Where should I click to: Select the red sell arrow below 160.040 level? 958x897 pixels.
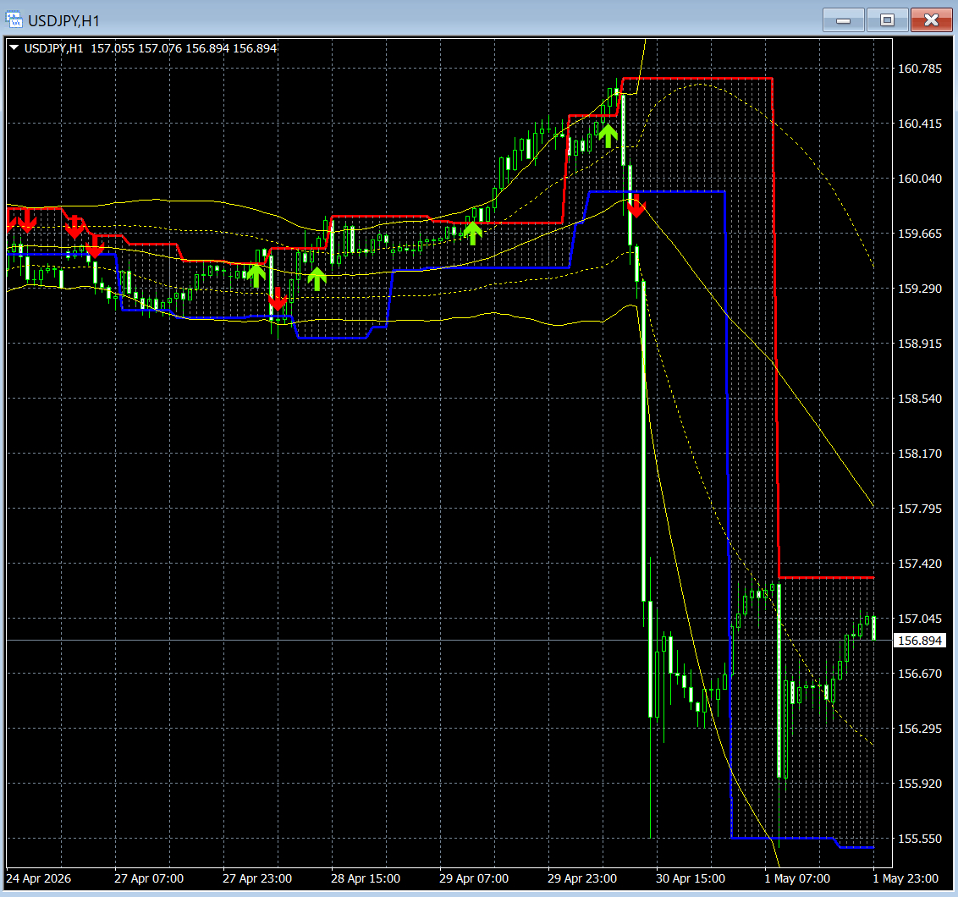pyautogui.click(x=636, y=206)
